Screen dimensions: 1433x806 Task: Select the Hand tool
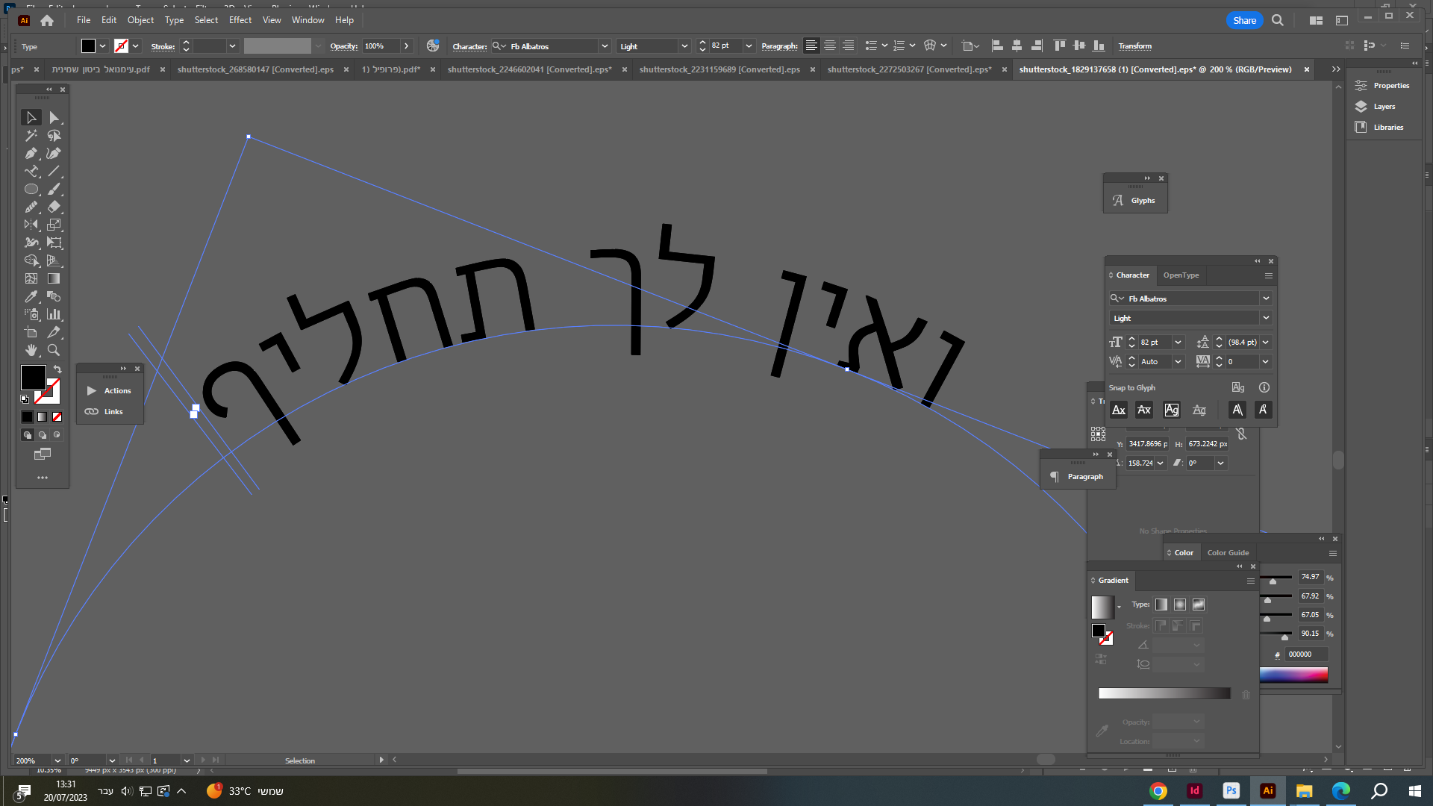31,350
